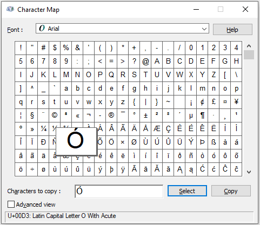Screen dimensions: 260x225
Task: Select the Ă capital A breve
Action: 157,169
